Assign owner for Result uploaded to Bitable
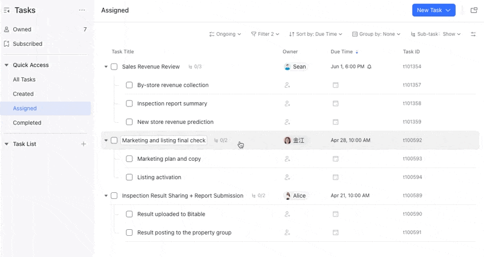 287,214
